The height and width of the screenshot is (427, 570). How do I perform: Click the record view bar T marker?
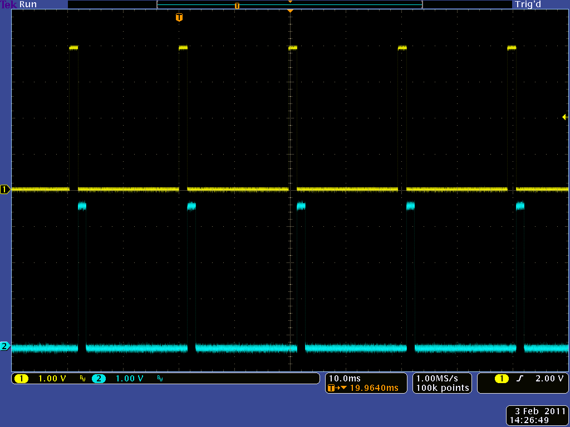[237, 6]
